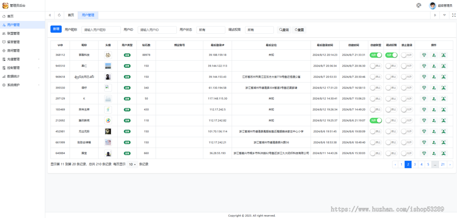Go to pagination page 3
Image resolution: width=457 pixels, height=218 pixels.
point(415,164)
